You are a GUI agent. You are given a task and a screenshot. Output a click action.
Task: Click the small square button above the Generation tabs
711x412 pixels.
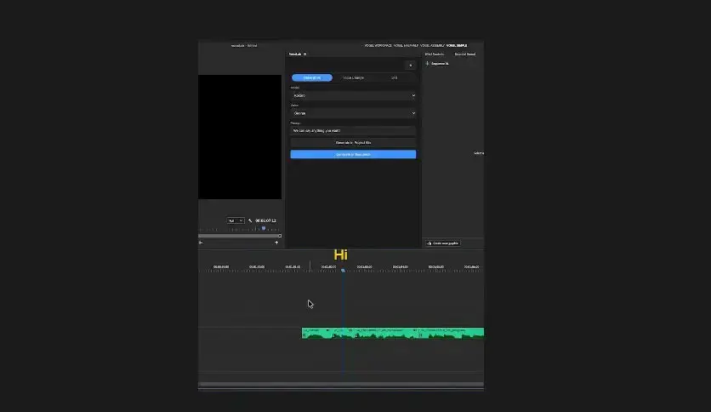(x=411, y=66)
